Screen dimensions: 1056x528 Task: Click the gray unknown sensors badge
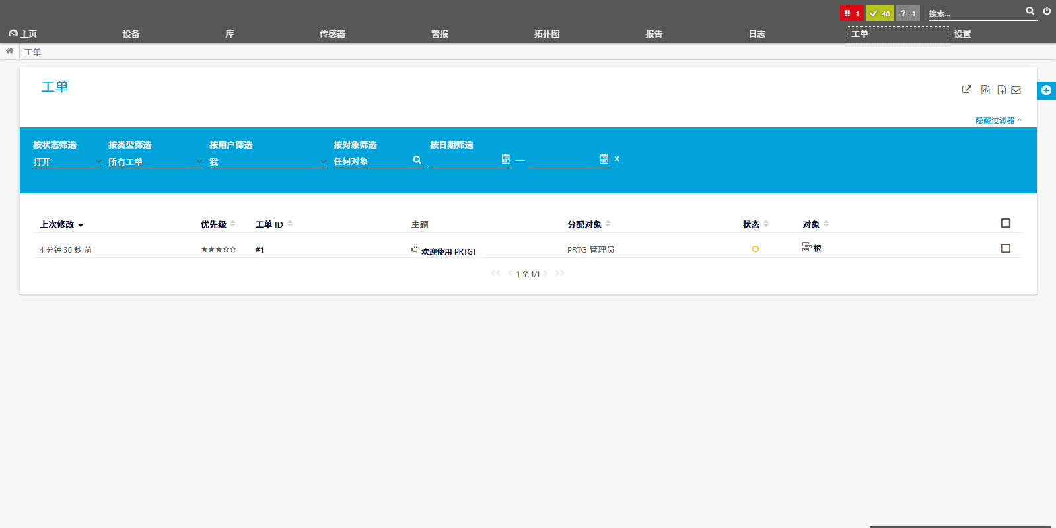[908, 13]
